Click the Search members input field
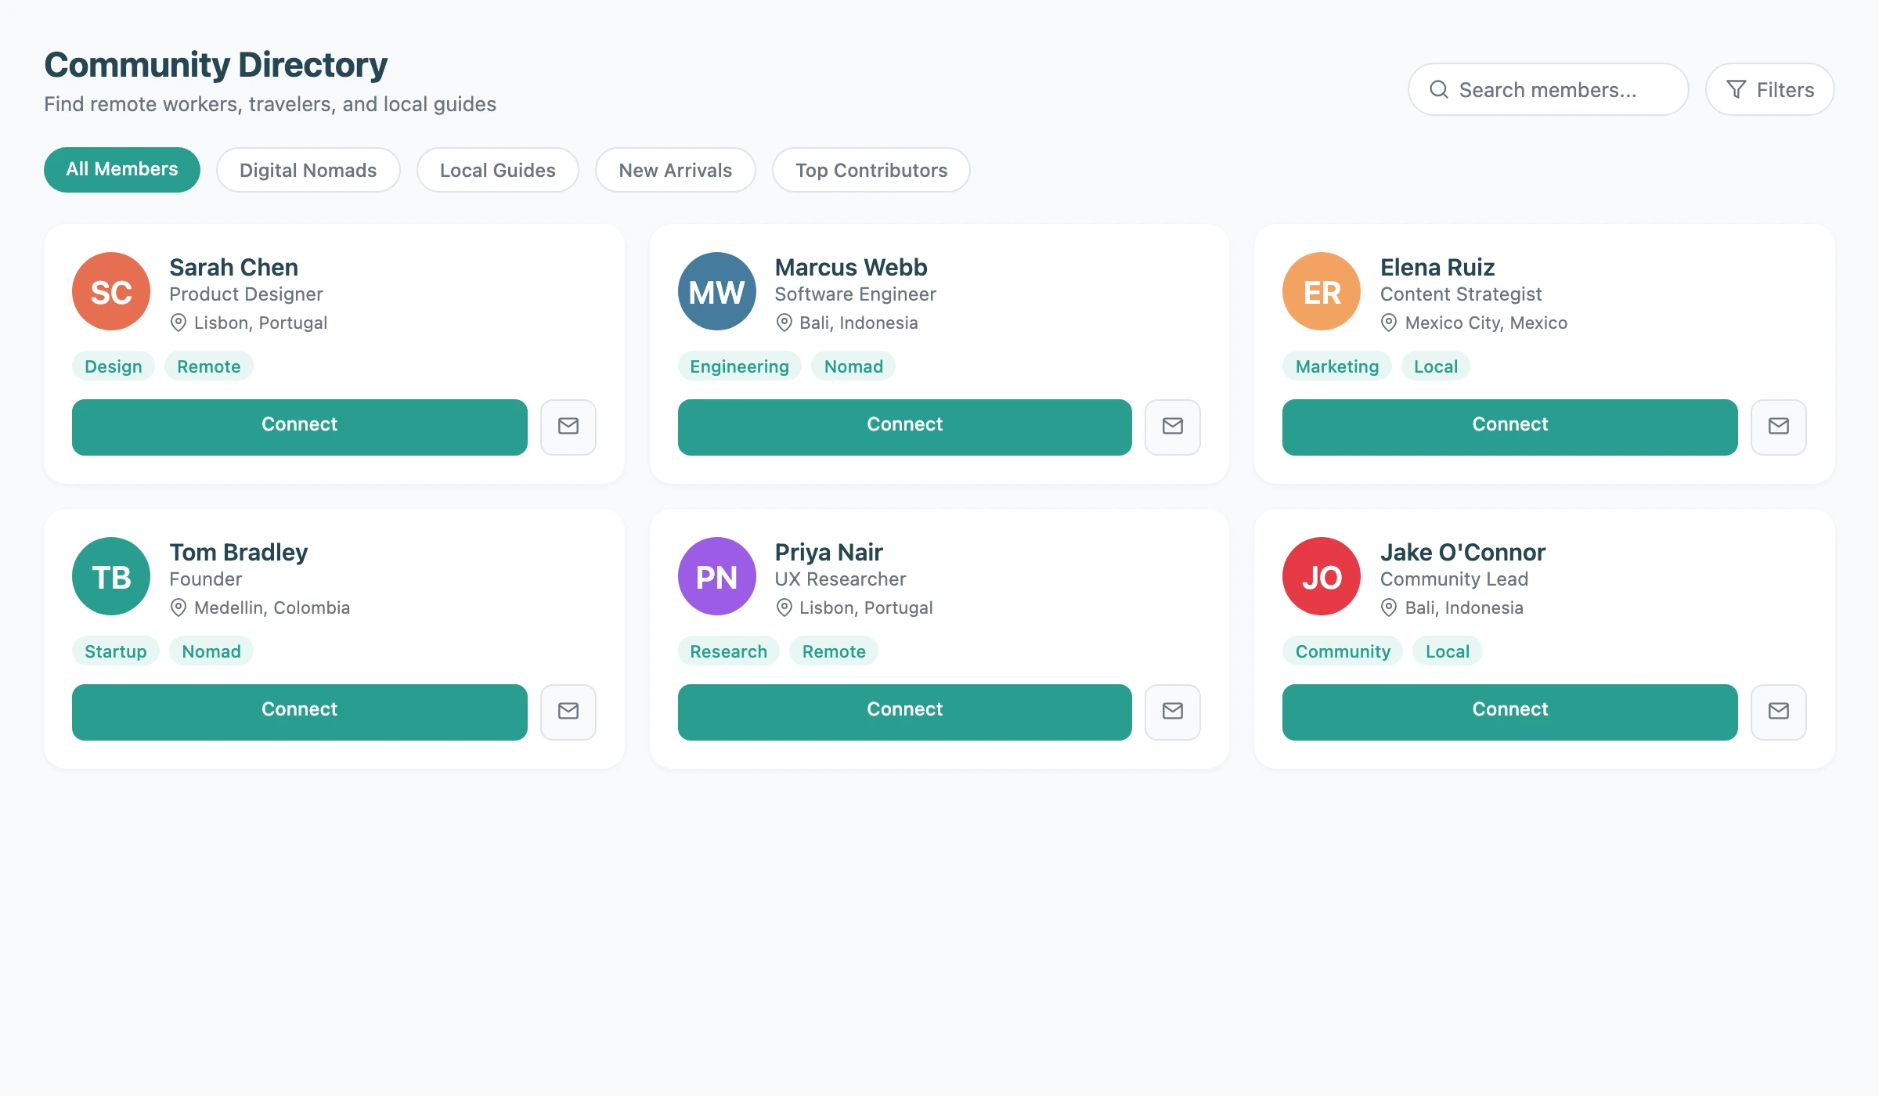Screen dimensions: 1879x1096 [1548, 89]
